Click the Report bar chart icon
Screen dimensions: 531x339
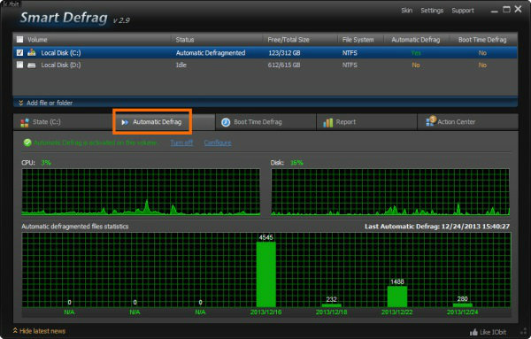pos(327,123)
